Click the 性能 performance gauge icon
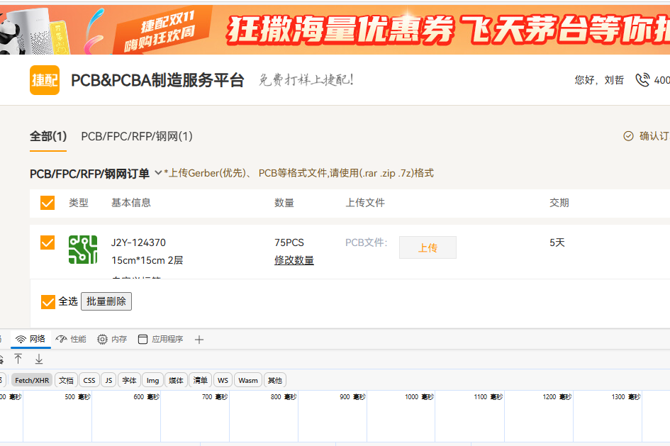This screenshot has height=446, width=670. 61,339
